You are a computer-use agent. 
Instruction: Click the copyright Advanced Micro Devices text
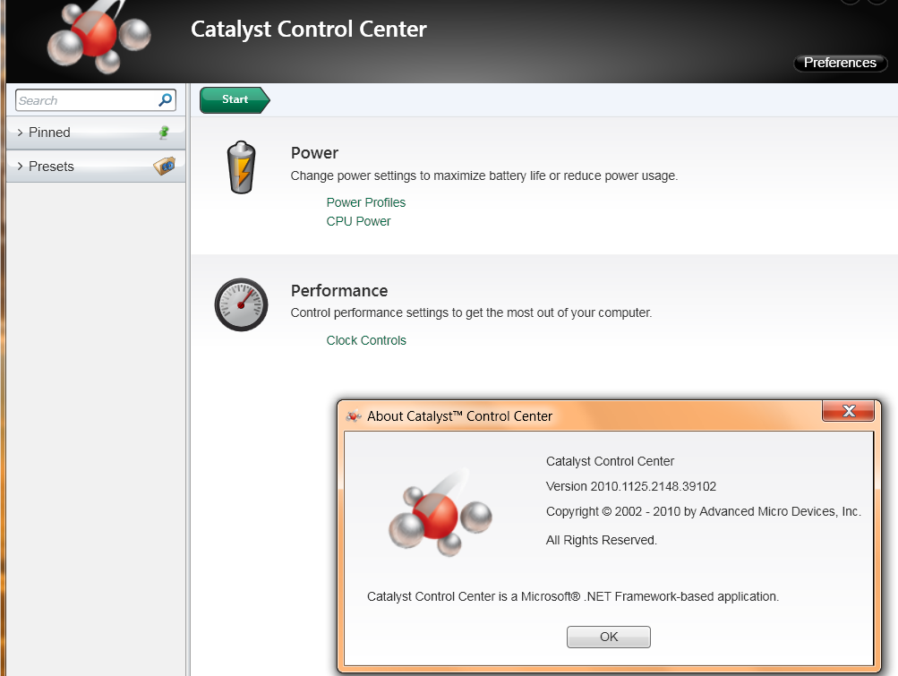(704, 511)
